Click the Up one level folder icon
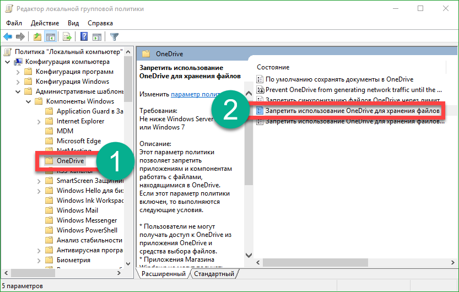The width and height of the screenshot is (459, 292). click(x=37, y=37)
